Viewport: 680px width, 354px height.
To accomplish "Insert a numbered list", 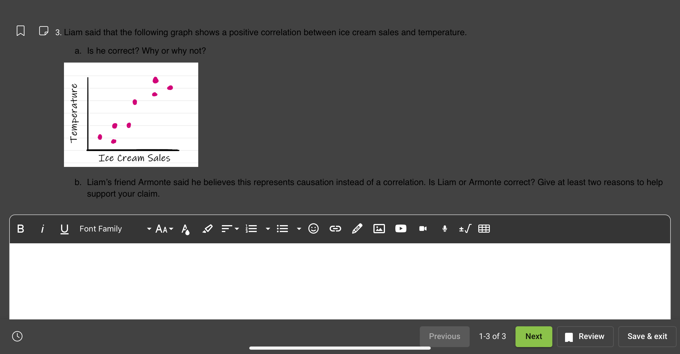I will point(251,229).
